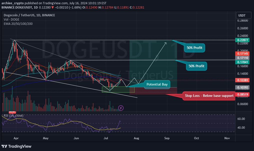The height and width of the screenshot is (151, 254).
Task: Select the EMA 20/50/100/200 indicator legend
Action: 18,24
